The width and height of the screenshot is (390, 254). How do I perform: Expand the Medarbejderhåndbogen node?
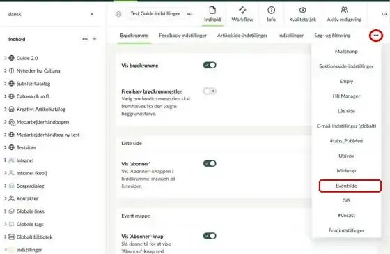pos(6,122)
